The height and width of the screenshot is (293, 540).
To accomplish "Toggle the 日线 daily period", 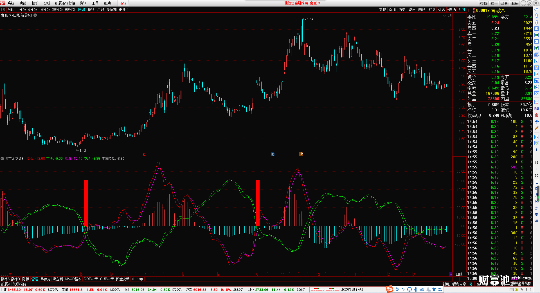I will tap(82, 10).
